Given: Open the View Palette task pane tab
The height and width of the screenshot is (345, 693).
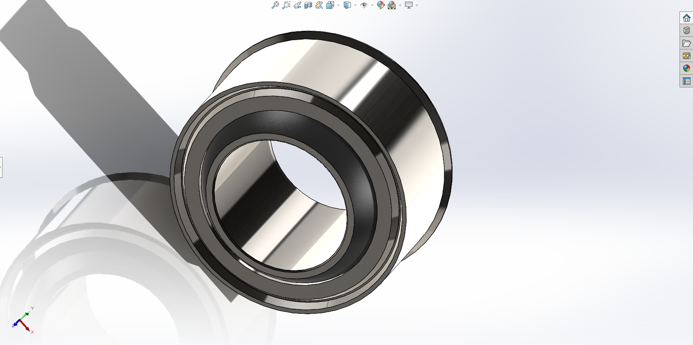Looking at the screenshot, I should pos(686,56).
